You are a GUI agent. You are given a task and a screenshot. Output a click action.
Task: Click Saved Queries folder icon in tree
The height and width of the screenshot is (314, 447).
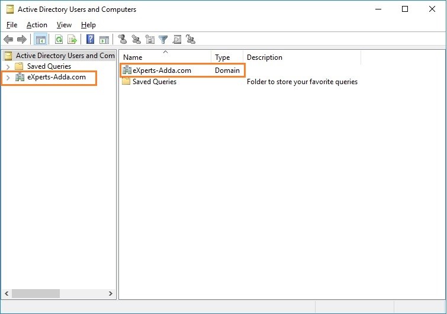(x=19, y=66)
